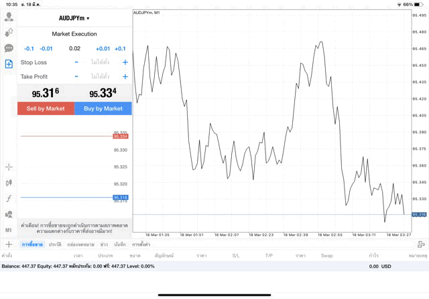Change chart type with candlestick icon
The height and width of the screenshot is (299, 429).
(9, 183)
